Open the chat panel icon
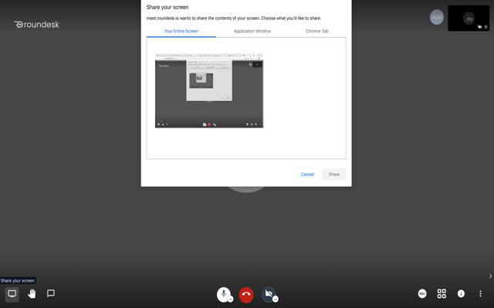 coord(51,293)
